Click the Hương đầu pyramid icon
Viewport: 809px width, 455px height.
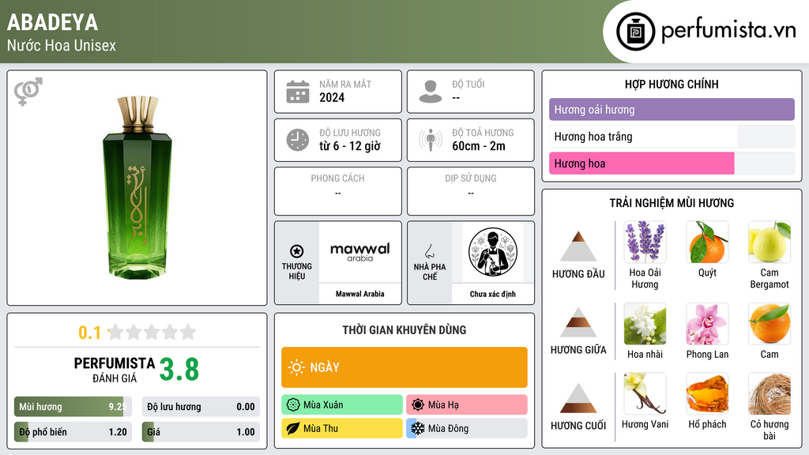coord(578,246)
